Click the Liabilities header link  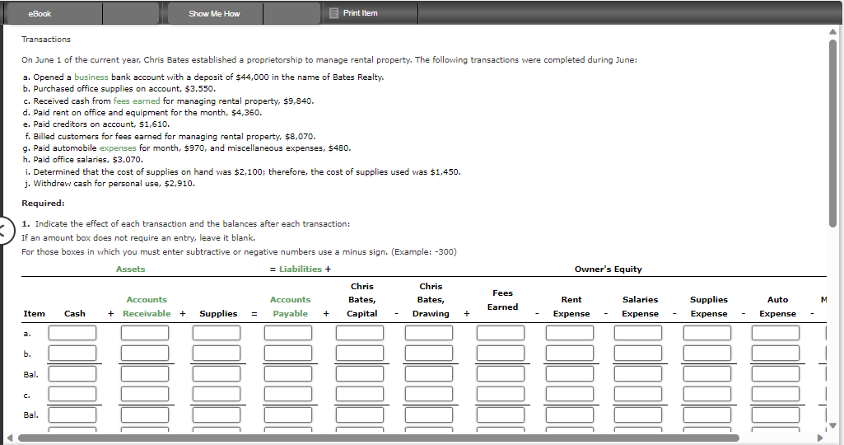coord(301,269)
